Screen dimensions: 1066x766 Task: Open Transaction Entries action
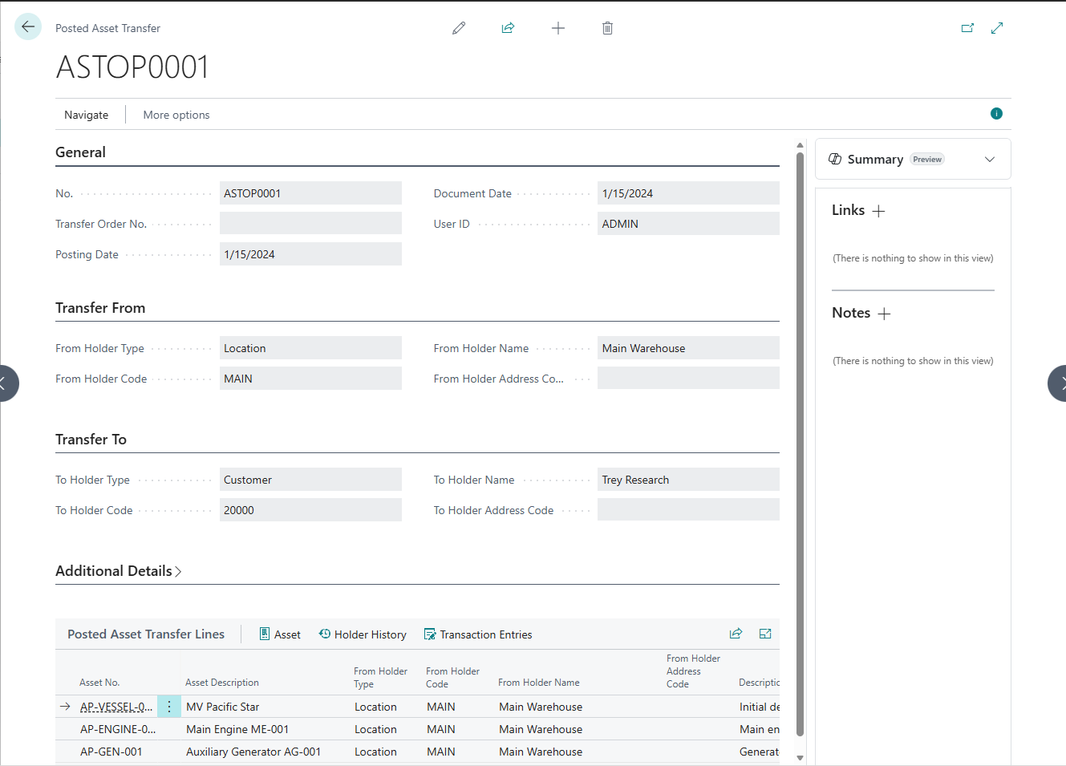tap(478, 634)
